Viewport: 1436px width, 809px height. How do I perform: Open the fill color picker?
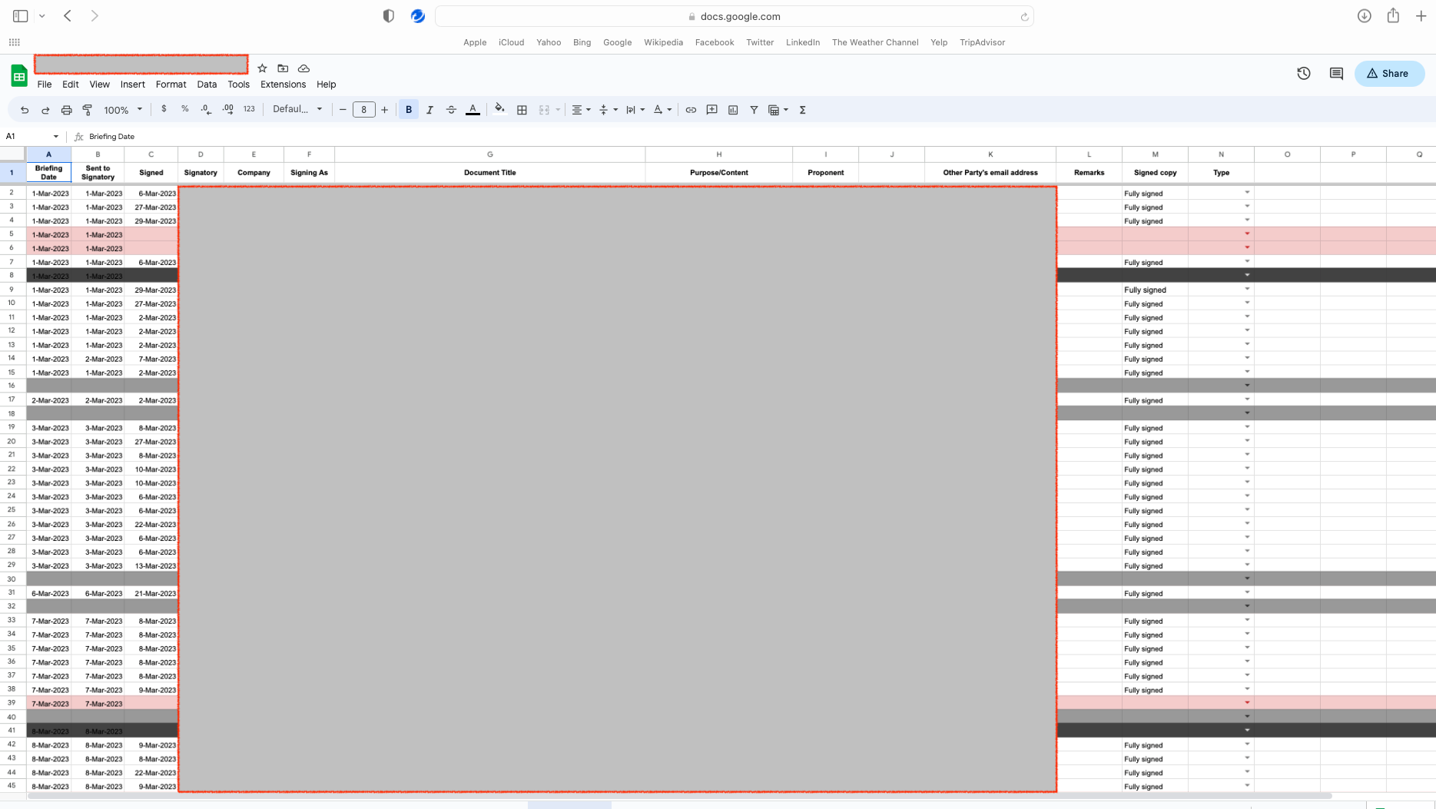pos(500,109)
